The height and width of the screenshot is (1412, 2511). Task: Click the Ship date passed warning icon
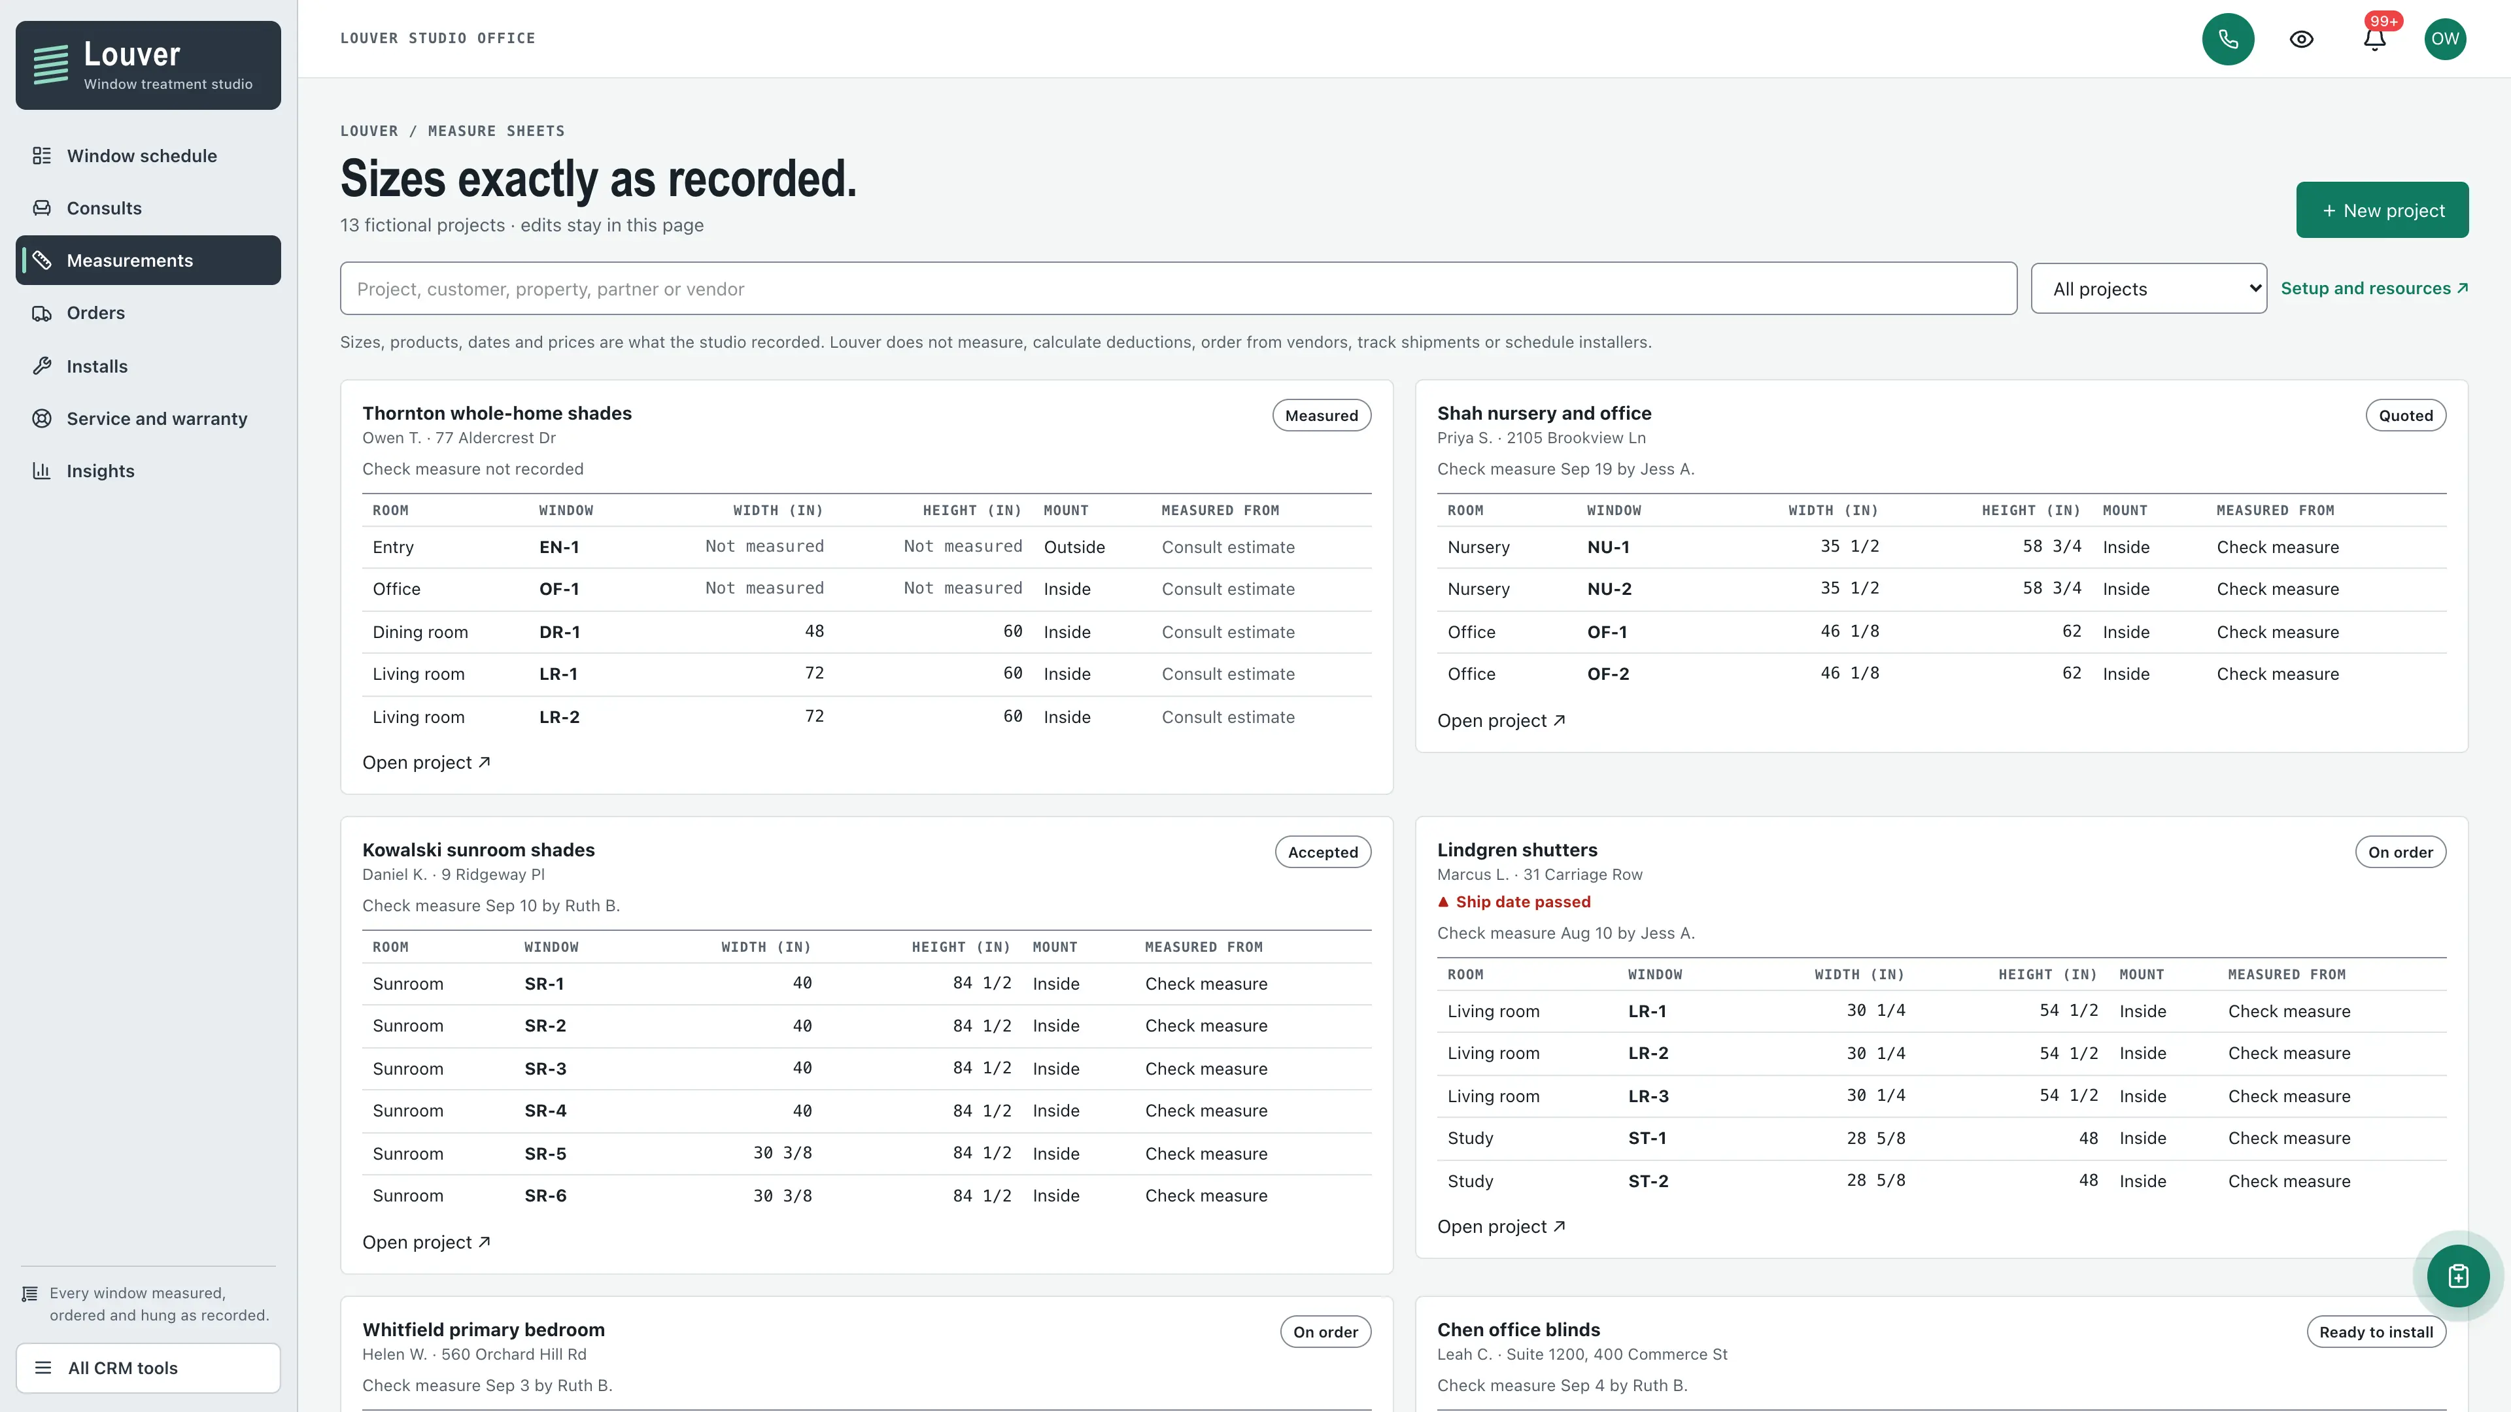point(1443,902)
